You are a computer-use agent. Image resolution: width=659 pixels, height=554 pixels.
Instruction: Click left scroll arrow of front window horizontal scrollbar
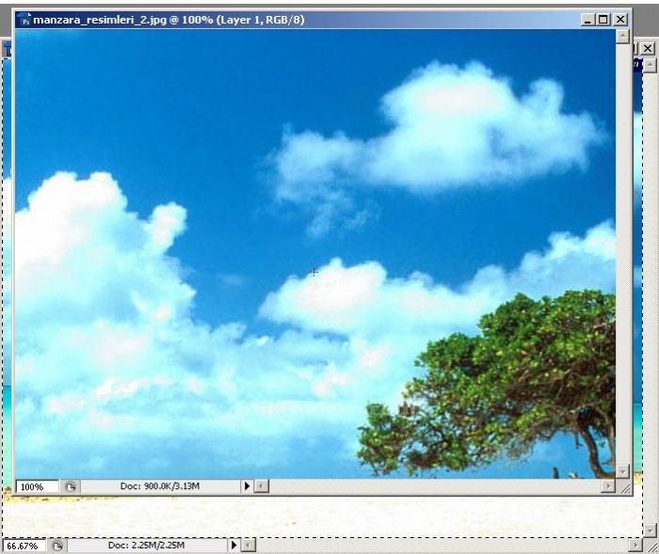[261, 486]
